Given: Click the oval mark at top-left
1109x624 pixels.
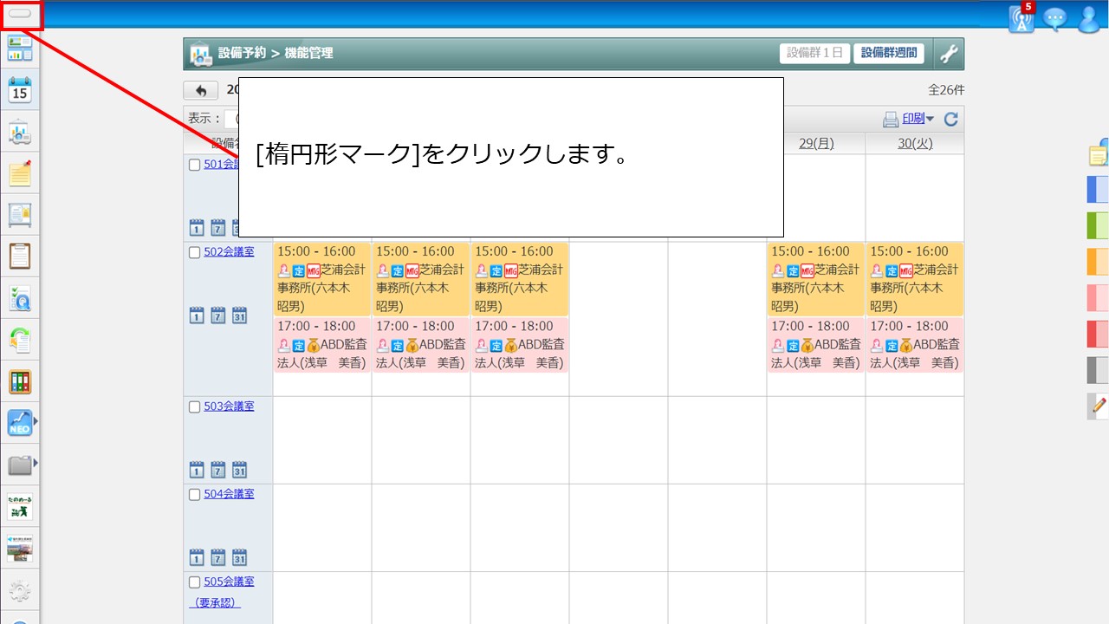Looking at the screenshot, I should pos(19,15).
